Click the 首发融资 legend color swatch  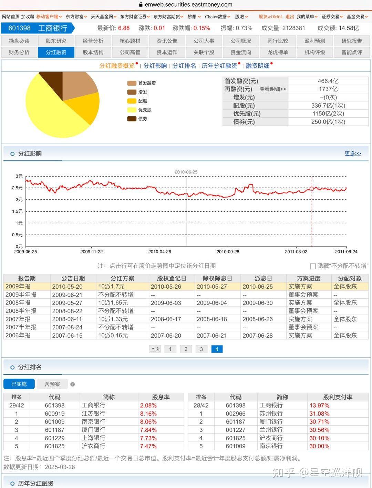(x=132, y=83)
